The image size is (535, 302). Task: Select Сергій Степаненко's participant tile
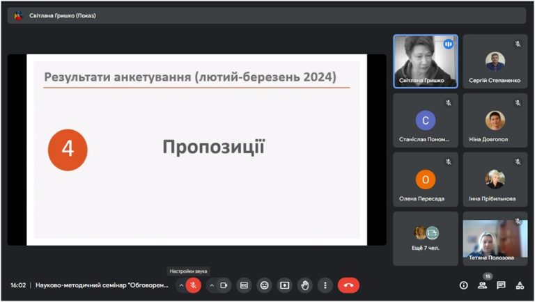click(x=495, y=61)
